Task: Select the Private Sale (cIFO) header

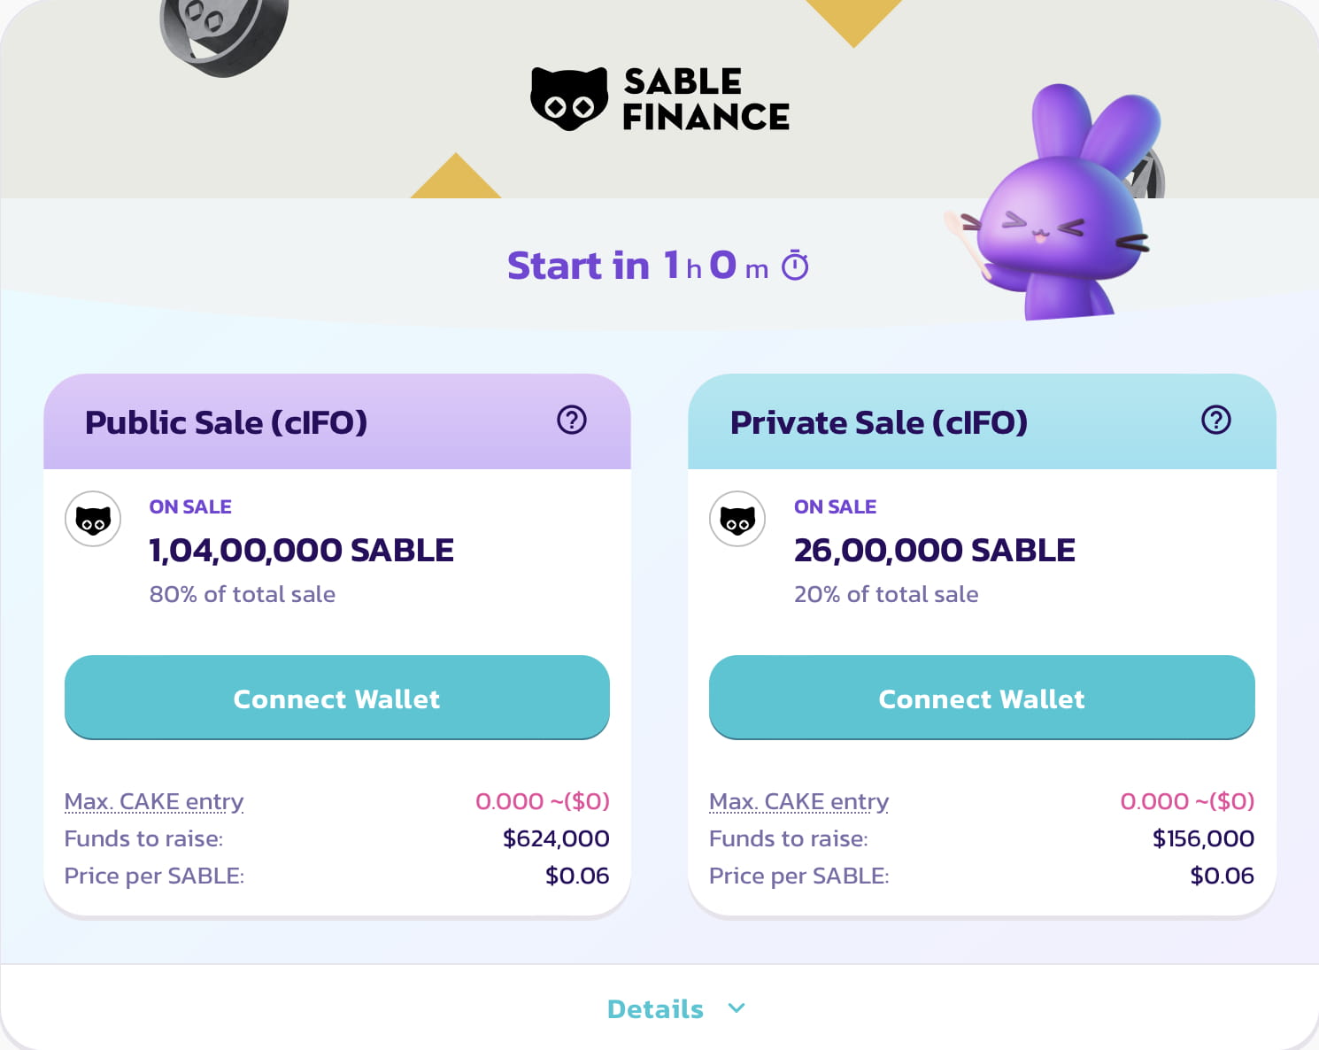Action: click(x=878, y=422)
